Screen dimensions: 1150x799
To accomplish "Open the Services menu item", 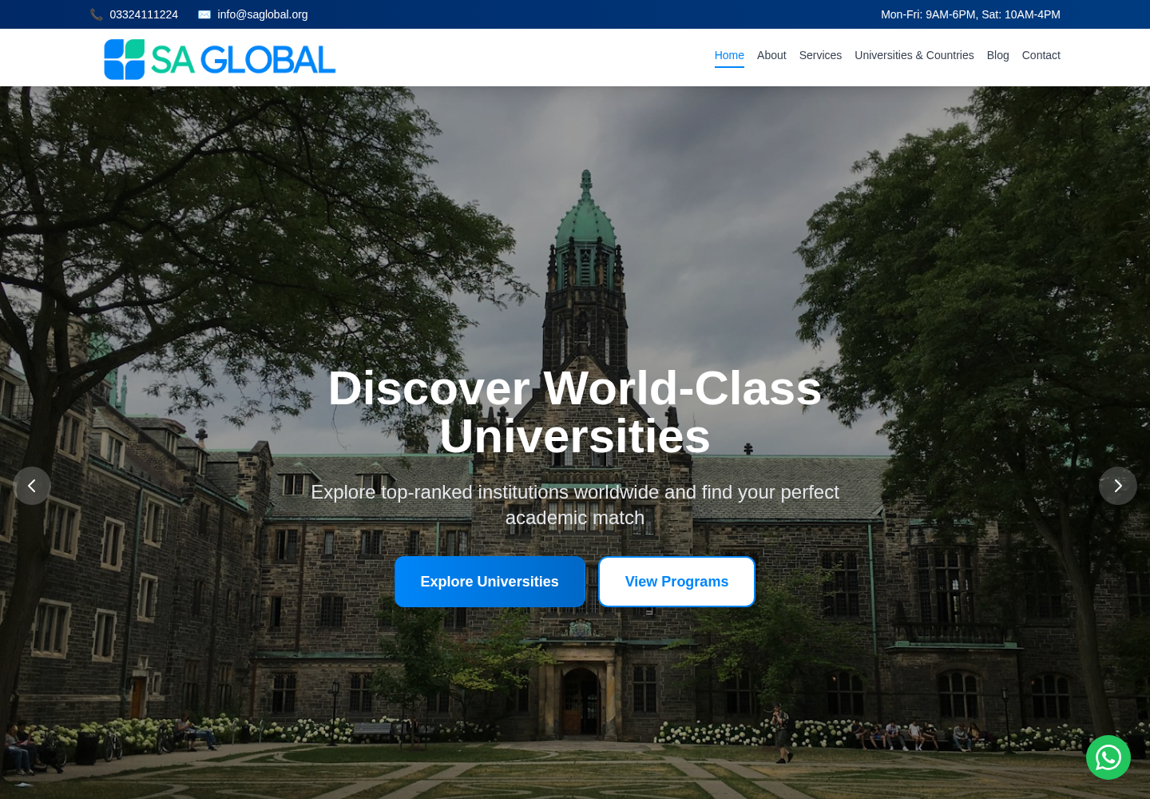I will (x=820, y=55).
